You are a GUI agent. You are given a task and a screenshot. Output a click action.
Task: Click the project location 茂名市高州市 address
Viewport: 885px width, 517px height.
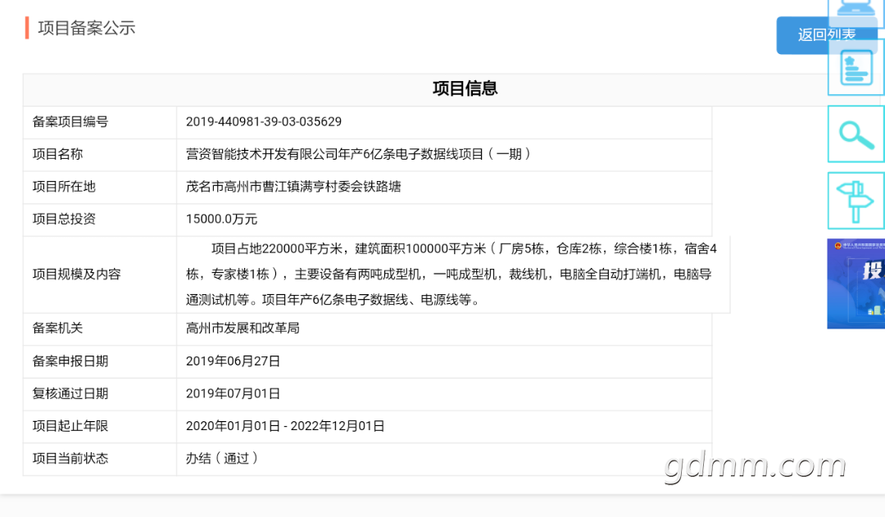293,187
